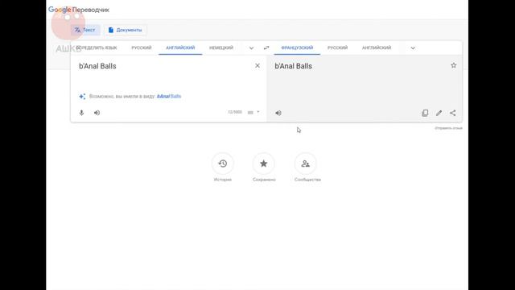This screenshot has width=515, height=290.
Task: Swap source and target languages
Action: 266,48
